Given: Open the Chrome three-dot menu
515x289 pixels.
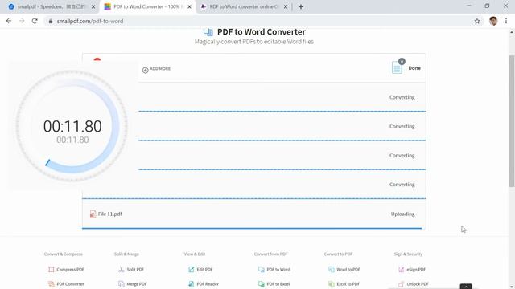Looking at the screenshot, I should (x=506, y=21).
